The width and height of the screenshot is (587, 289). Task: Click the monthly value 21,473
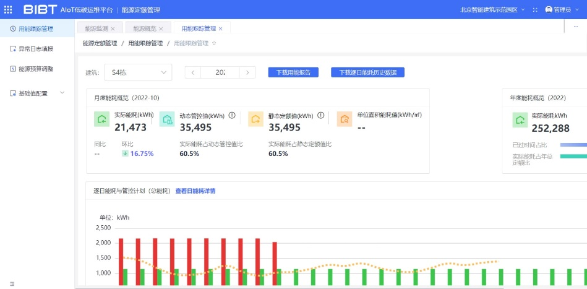[131, 127]
